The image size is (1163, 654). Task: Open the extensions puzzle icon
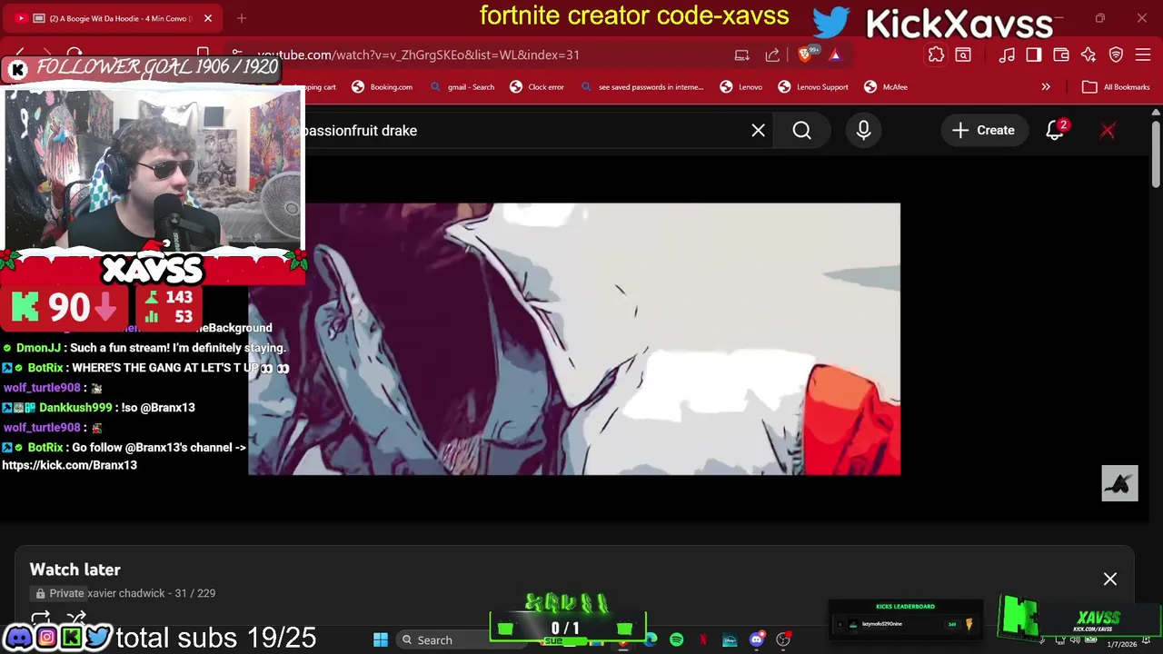[936, 54]
